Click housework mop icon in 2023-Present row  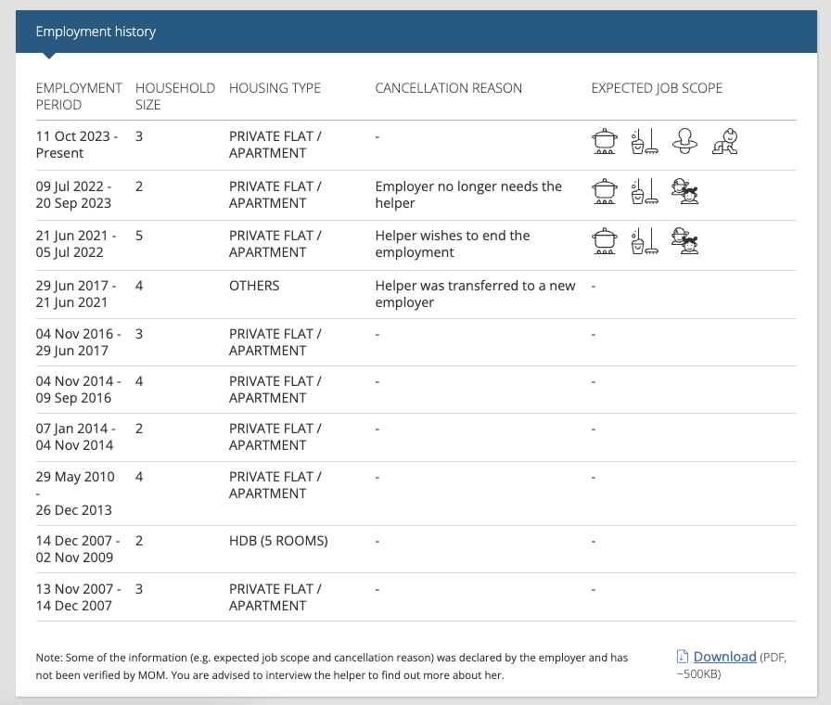(645, 141)
